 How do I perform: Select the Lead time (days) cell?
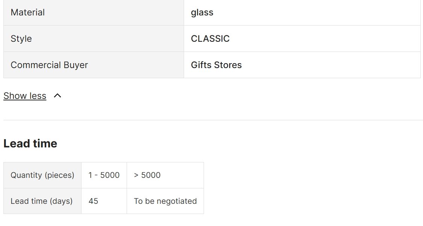coord(42,201)
